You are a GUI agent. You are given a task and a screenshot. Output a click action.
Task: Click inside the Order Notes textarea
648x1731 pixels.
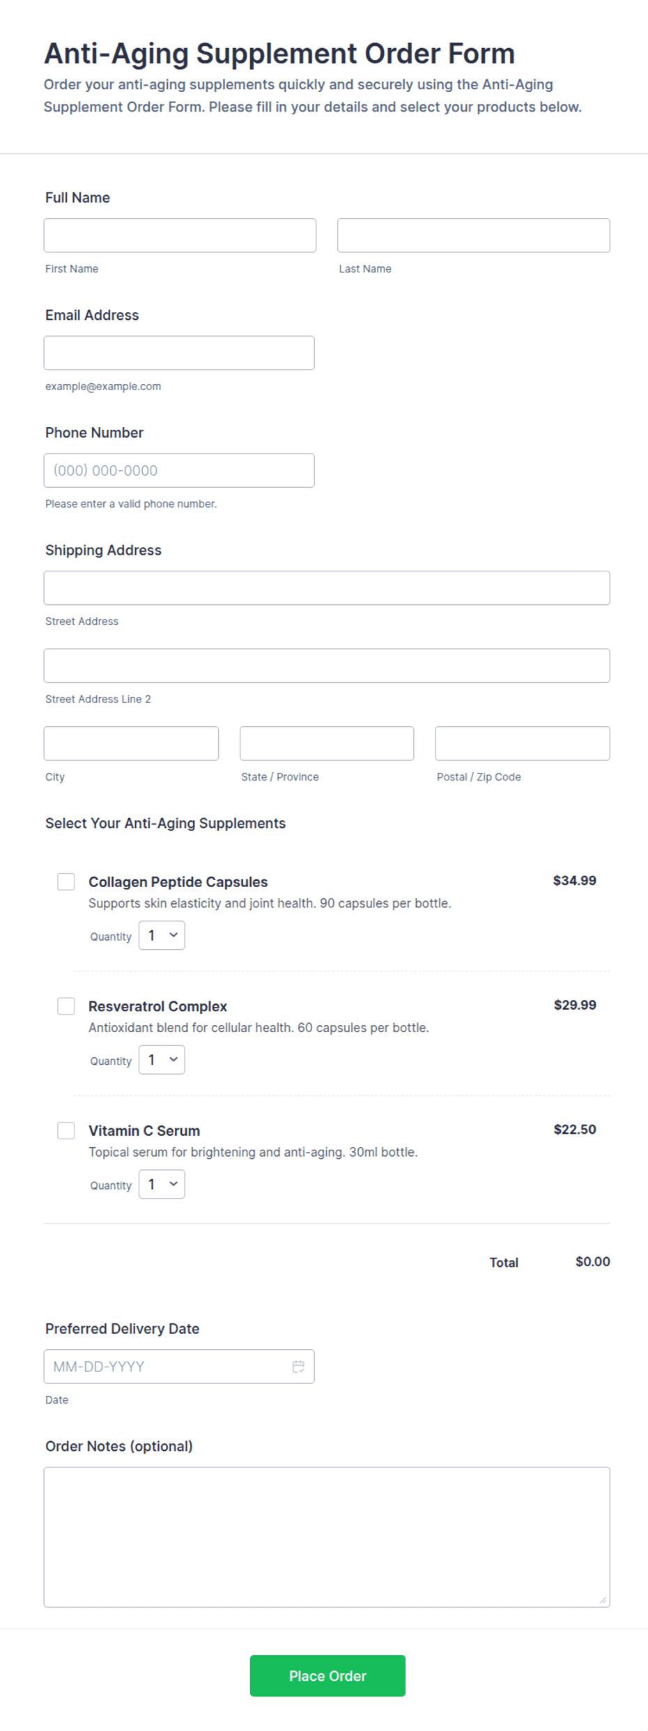pyautogui.click(x=327, y=1537)
